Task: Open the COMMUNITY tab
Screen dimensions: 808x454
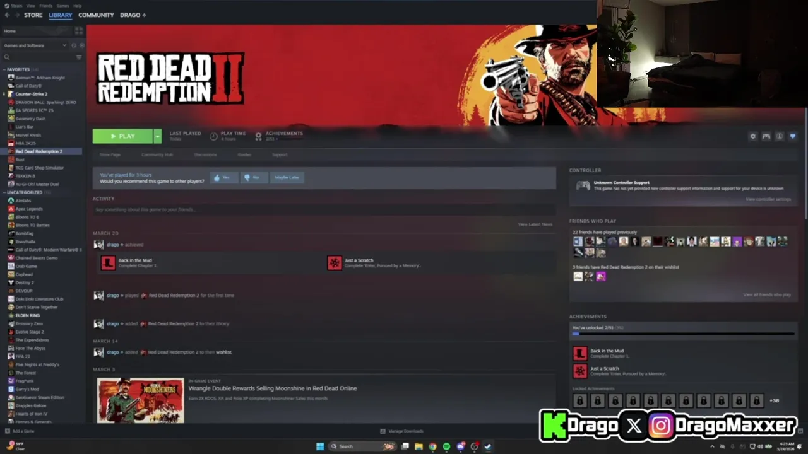Action: pyautogui.click(x=96, y=15)
